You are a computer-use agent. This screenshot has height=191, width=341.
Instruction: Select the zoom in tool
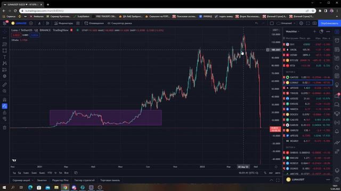(5, 91)
